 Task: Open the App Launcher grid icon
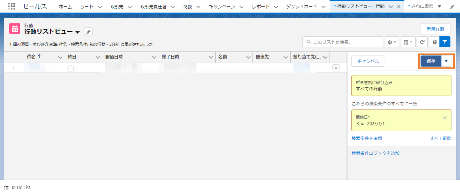[12, 7]
